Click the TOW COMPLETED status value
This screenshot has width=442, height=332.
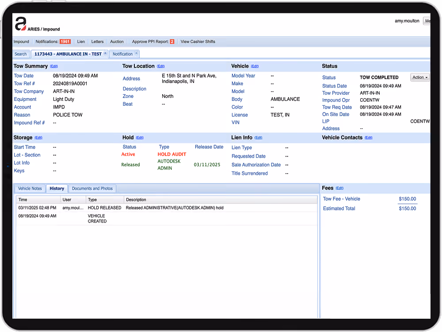379,77
